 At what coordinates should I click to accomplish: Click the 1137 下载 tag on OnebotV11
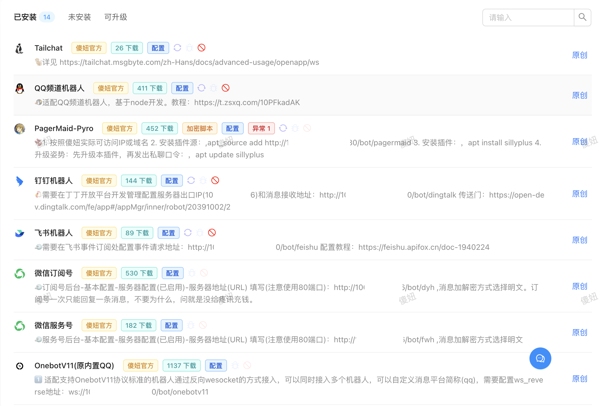(x=182, y=366)
